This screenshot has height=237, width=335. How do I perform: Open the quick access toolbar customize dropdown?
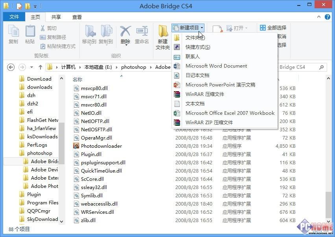tap(35, 7)
